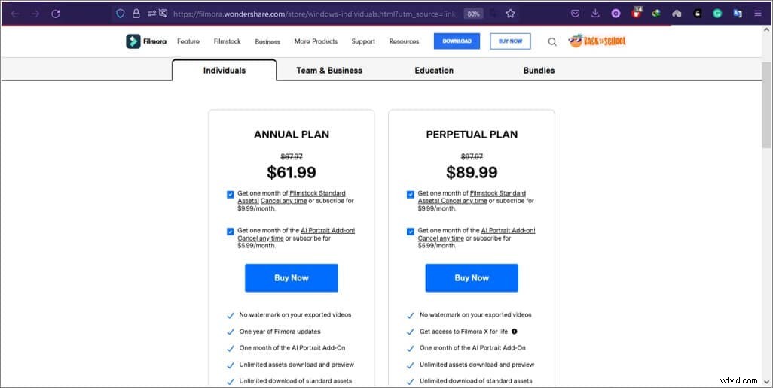Reload the page with the refresh icon

point(56,14)
